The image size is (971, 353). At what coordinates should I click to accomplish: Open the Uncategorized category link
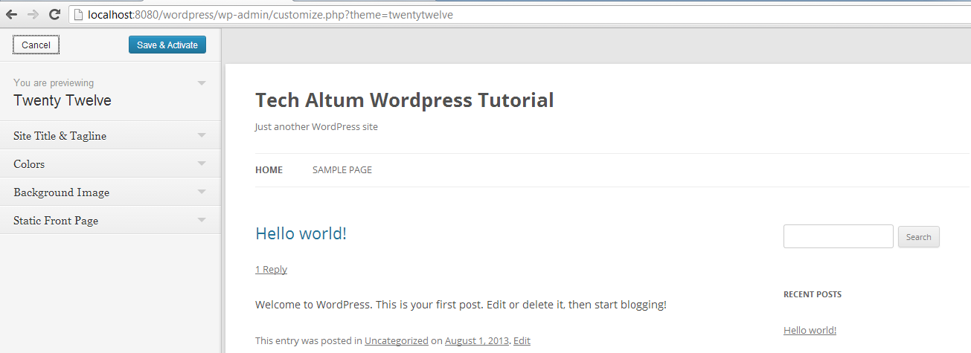pos(397,341)
